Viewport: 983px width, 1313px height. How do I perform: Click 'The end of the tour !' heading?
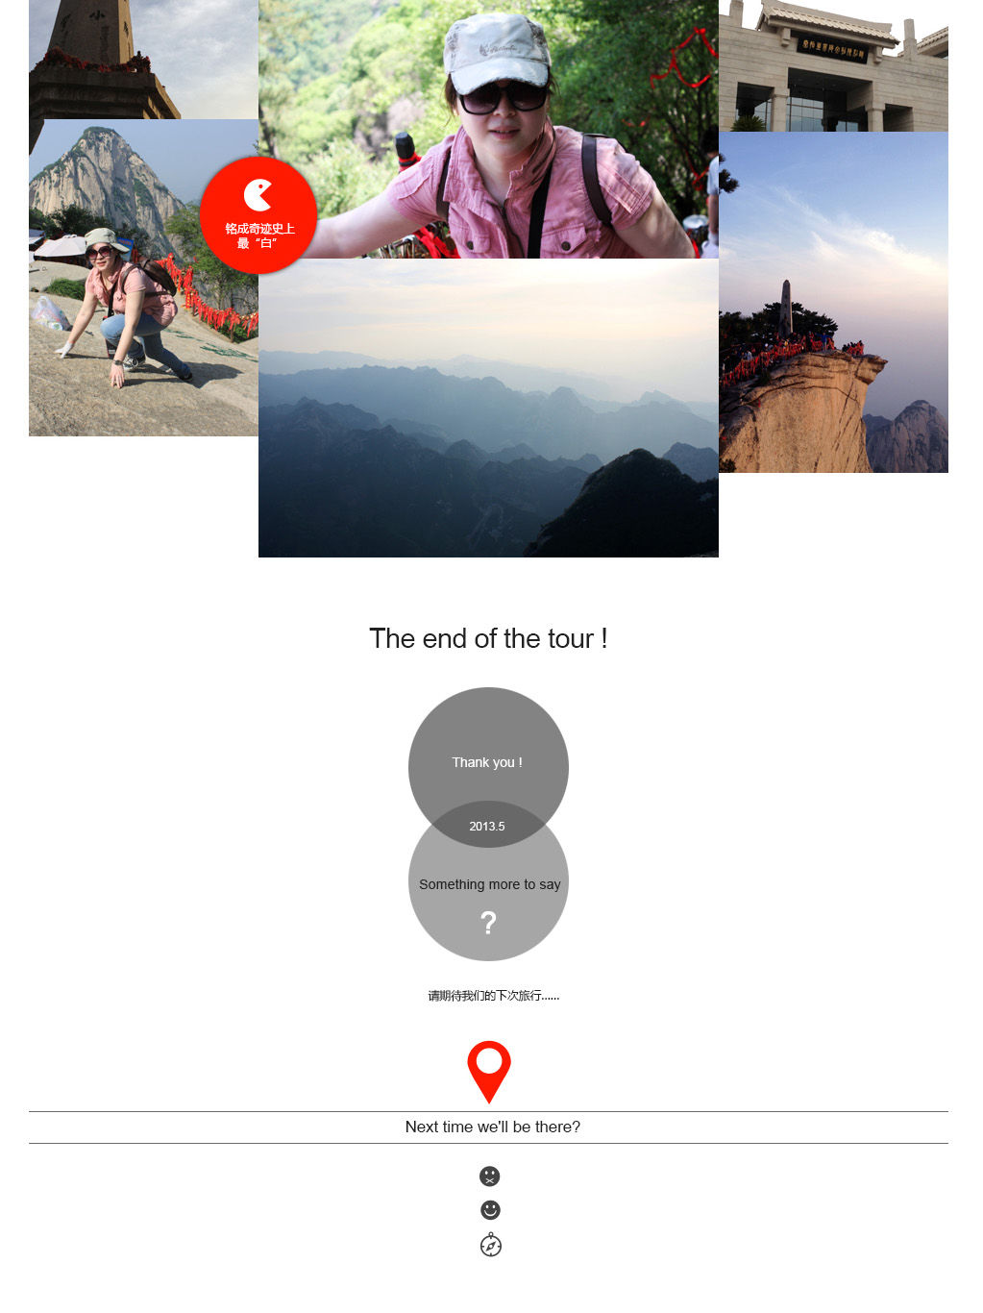point(488,638)
